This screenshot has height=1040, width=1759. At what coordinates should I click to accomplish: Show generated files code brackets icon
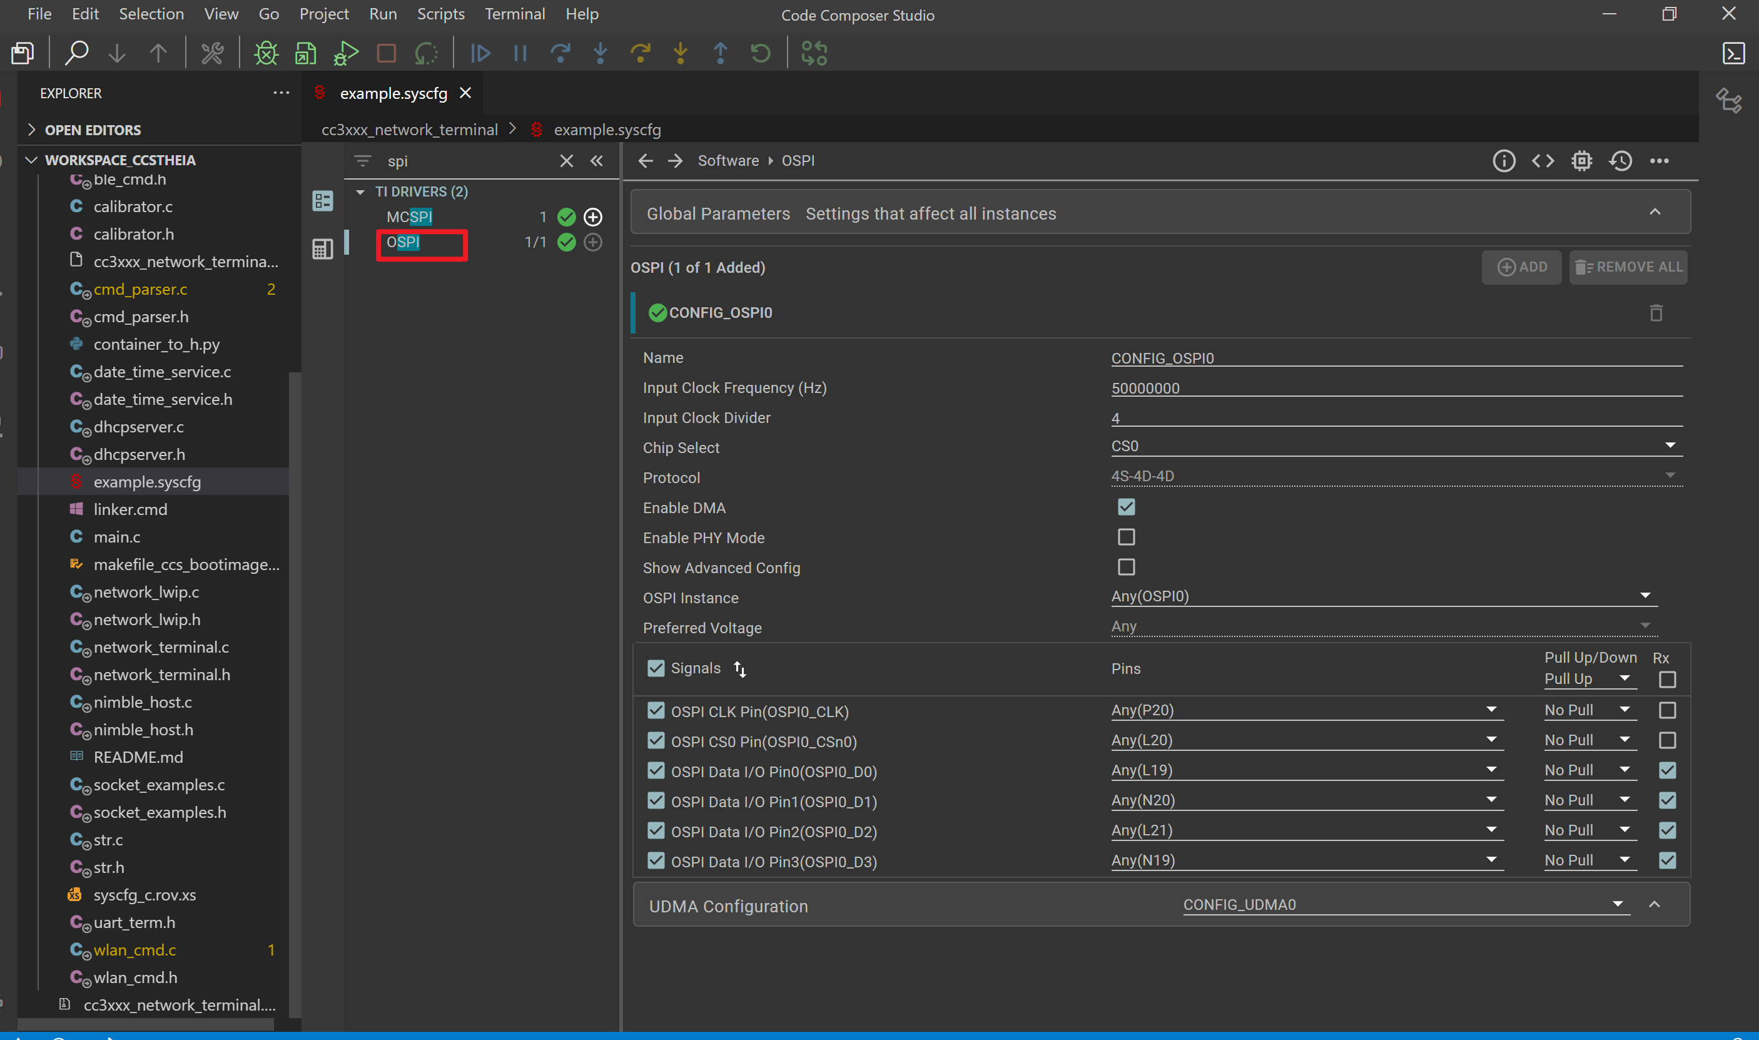tap(1543, 161)
